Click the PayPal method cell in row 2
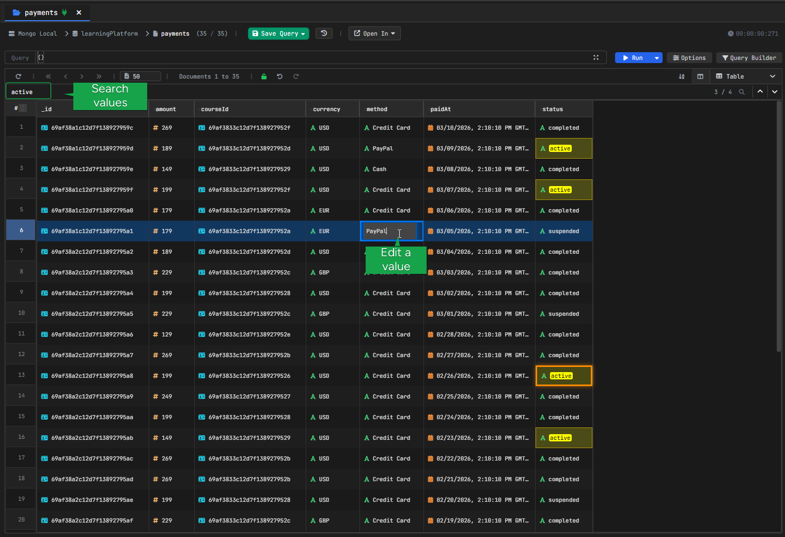This screenshot has height=537, width=785. 391,148
